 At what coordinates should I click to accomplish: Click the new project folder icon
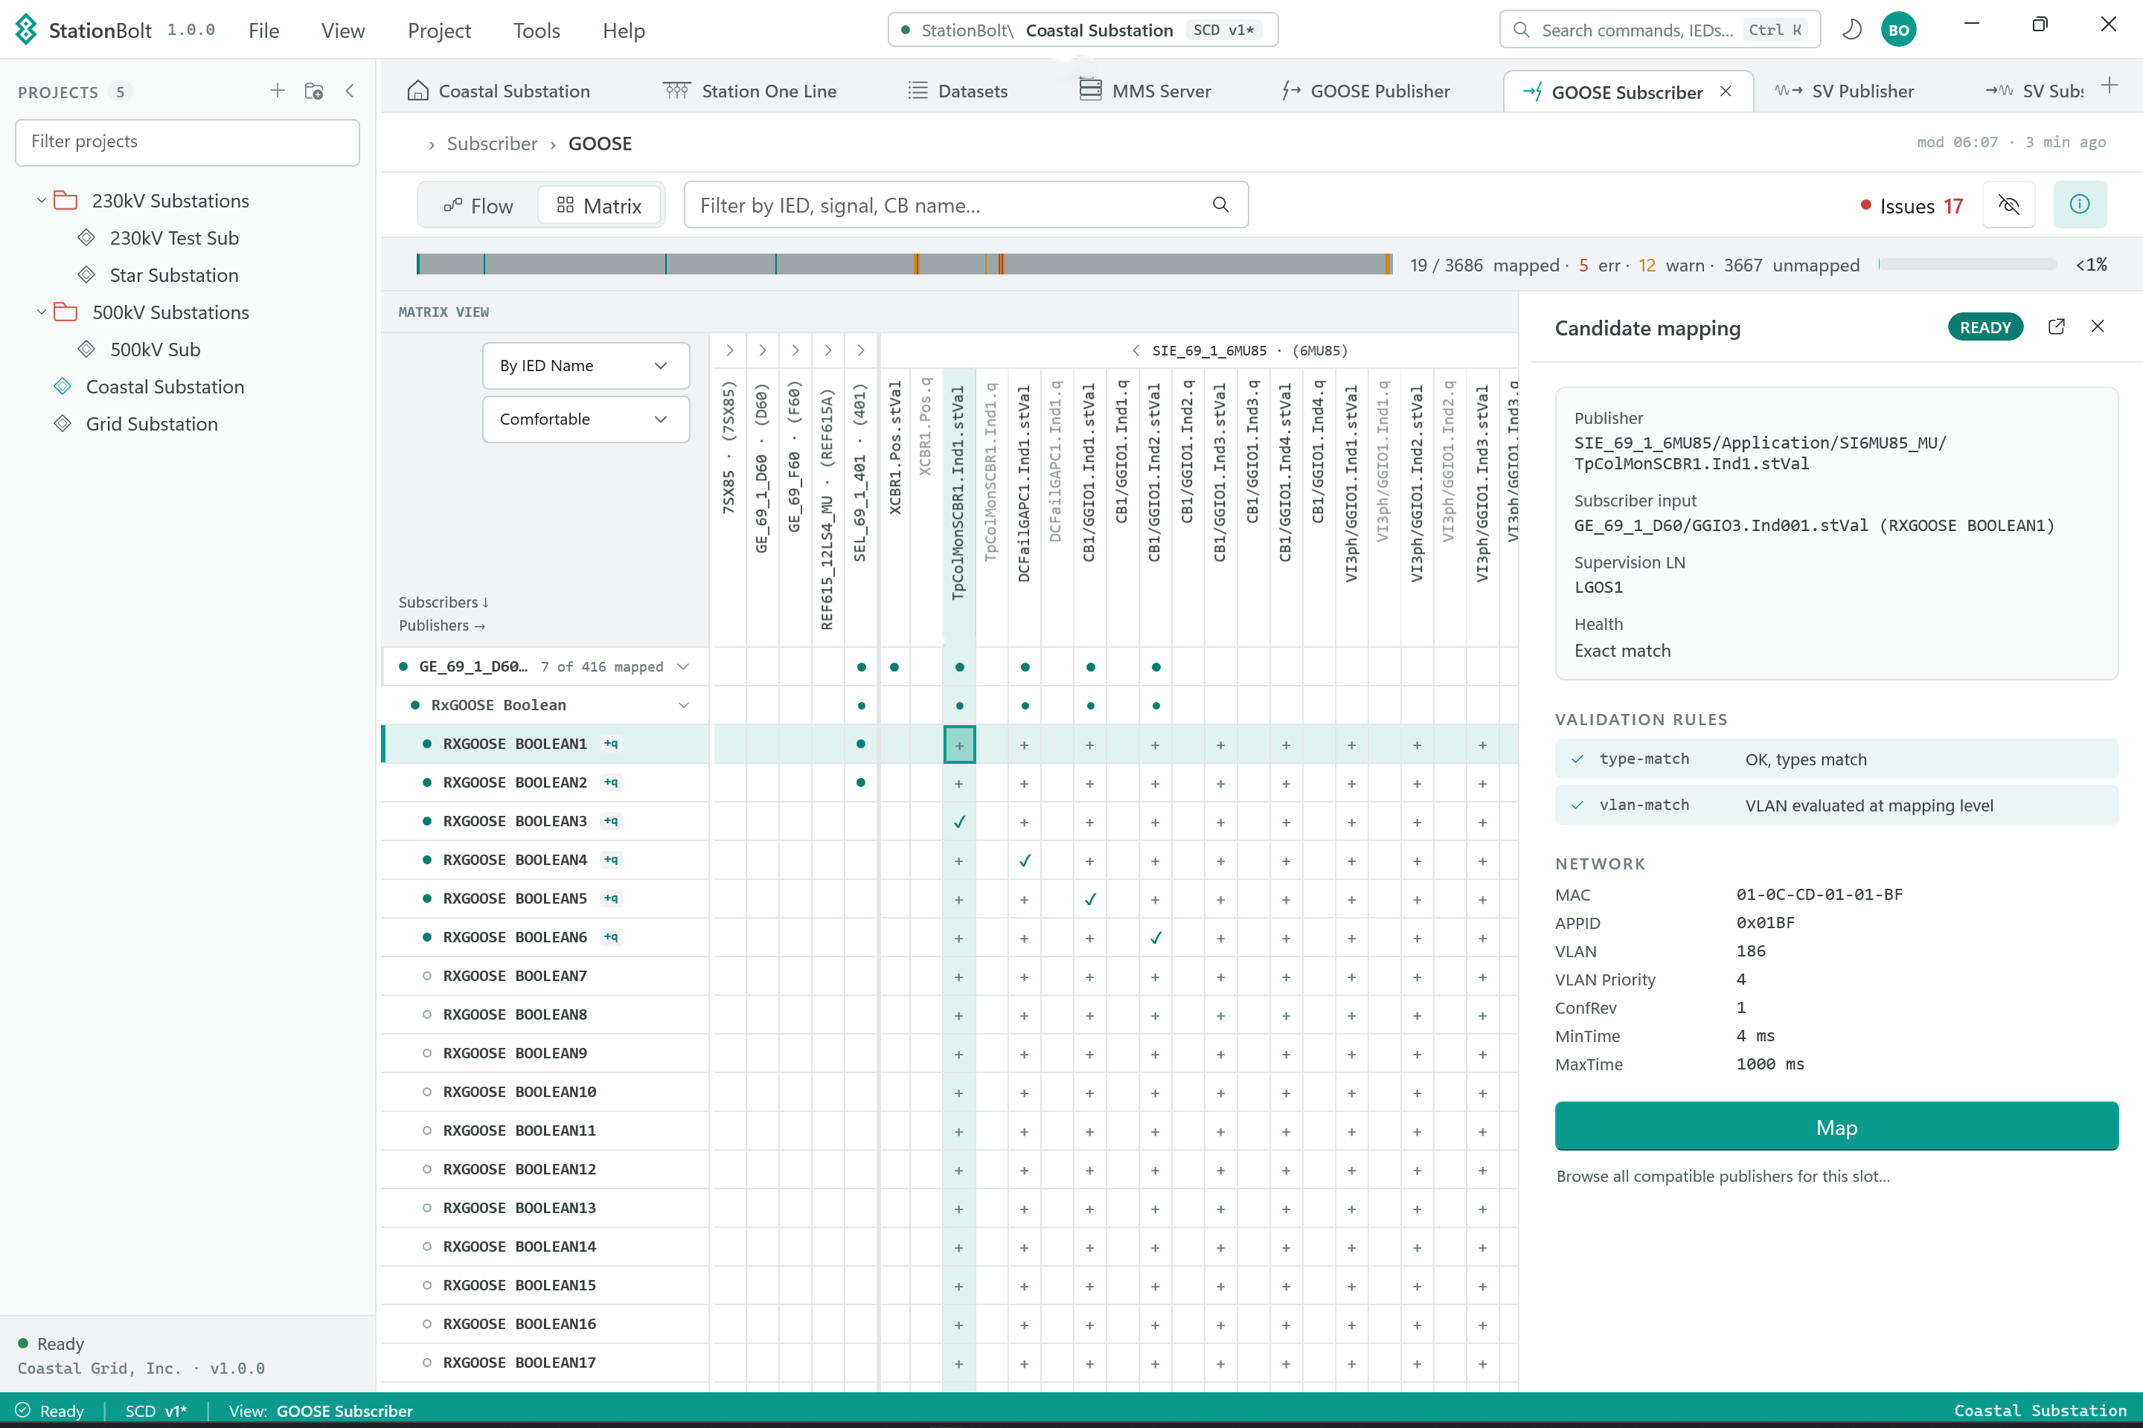[x=314, y=91]
